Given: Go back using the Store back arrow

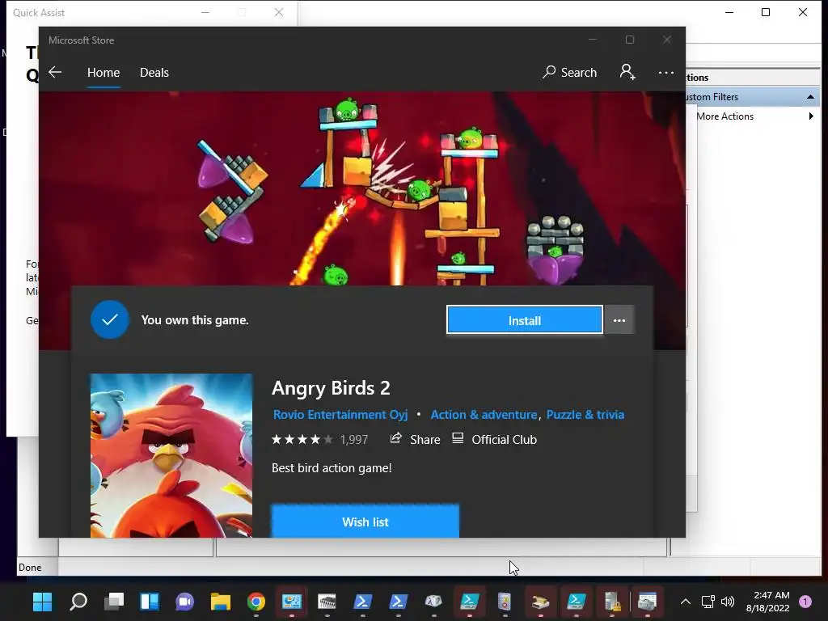Looking at the screenshot, I should [x=55, y=72].
